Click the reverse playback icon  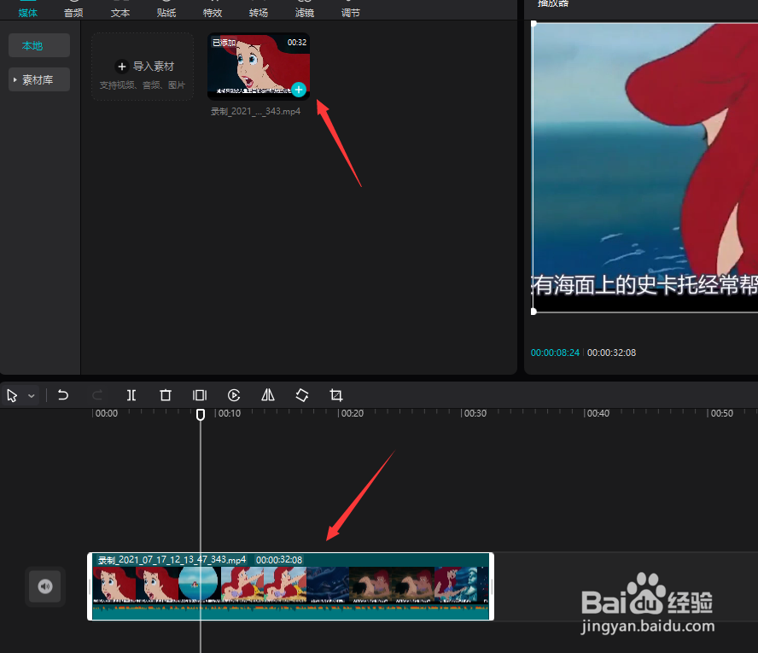[x=234, y=395]
